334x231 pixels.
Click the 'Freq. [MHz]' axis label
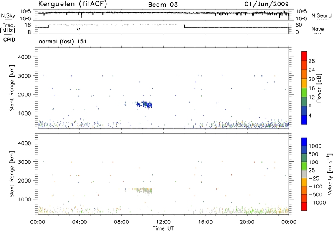pyautogui.click(x=8, y=28)
